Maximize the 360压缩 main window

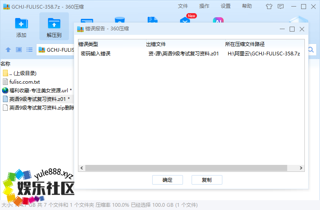[304, 7]
